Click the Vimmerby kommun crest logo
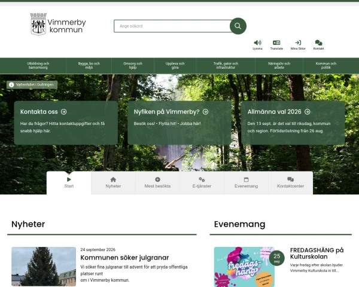Screen dimensions: 359x287 coord(38,25)
